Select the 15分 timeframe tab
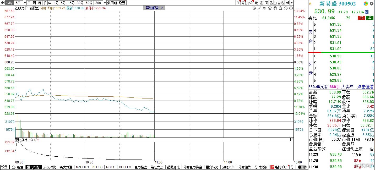Image resolution: width=375 pixels, height=170 pixels. (71, 3)
